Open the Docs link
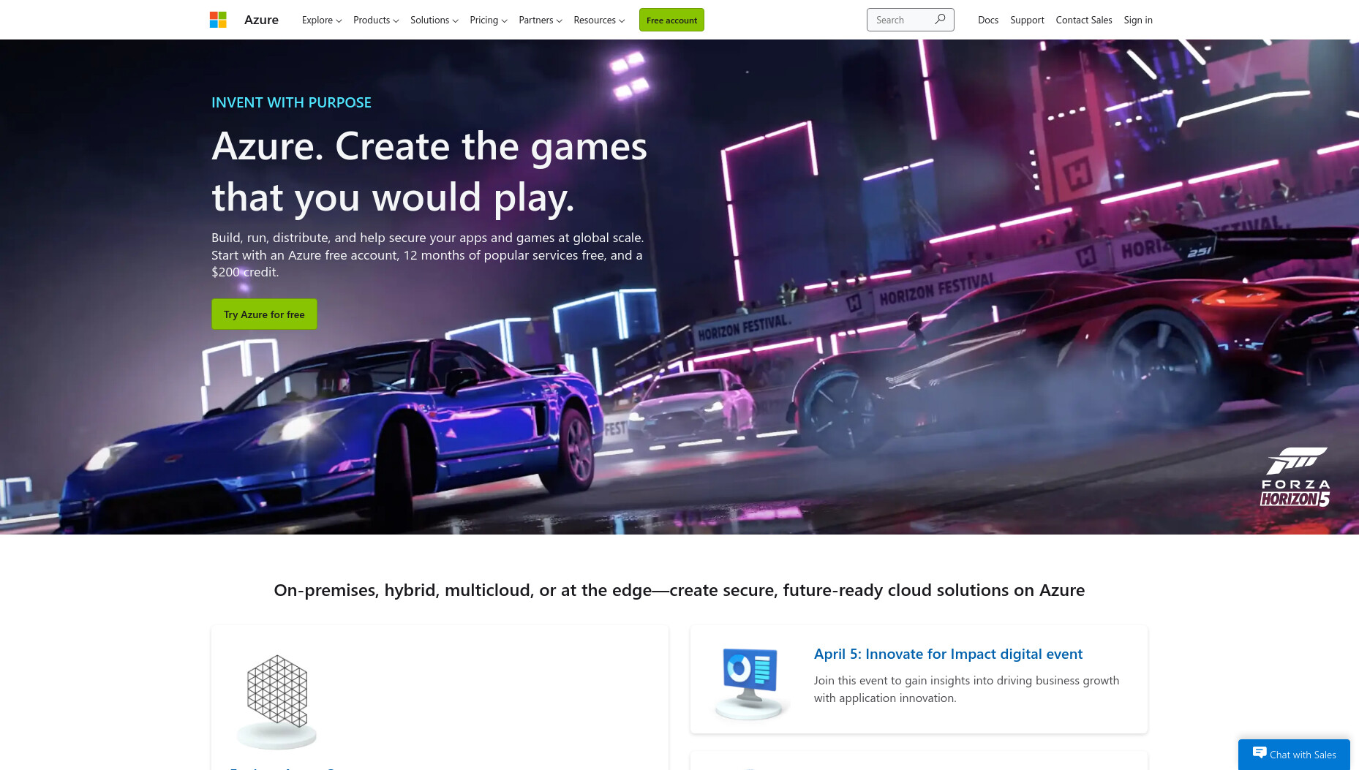The height and width of the screenshot is (770, 1359). 988,20
